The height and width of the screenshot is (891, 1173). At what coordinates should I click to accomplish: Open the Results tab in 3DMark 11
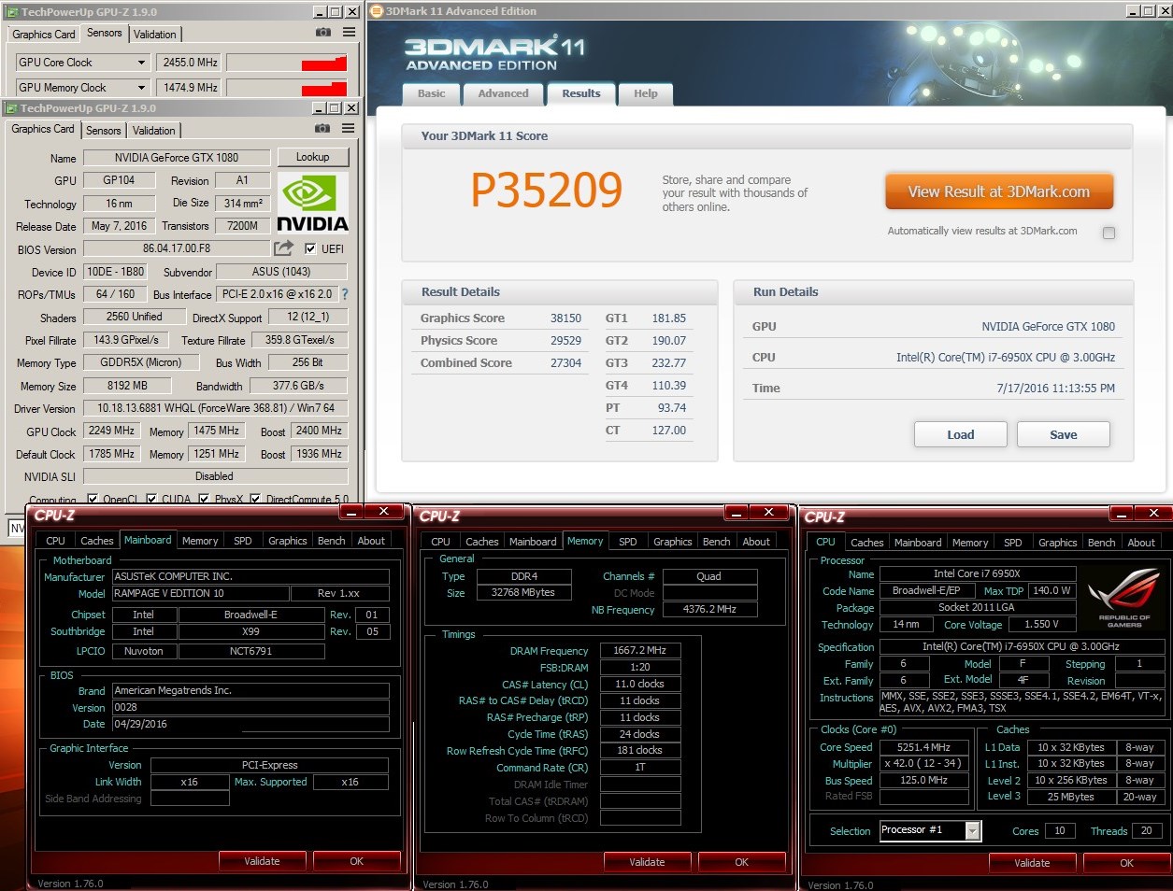581,93
